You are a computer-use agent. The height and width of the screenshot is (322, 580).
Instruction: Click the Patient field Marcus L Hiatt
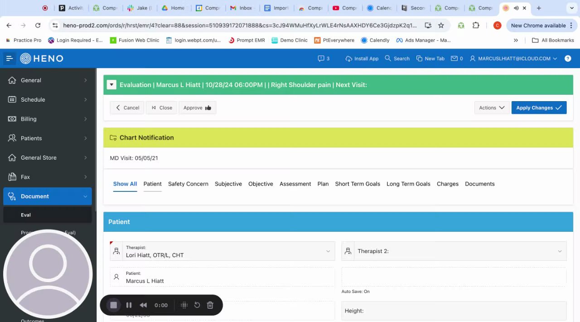[222, 277]
